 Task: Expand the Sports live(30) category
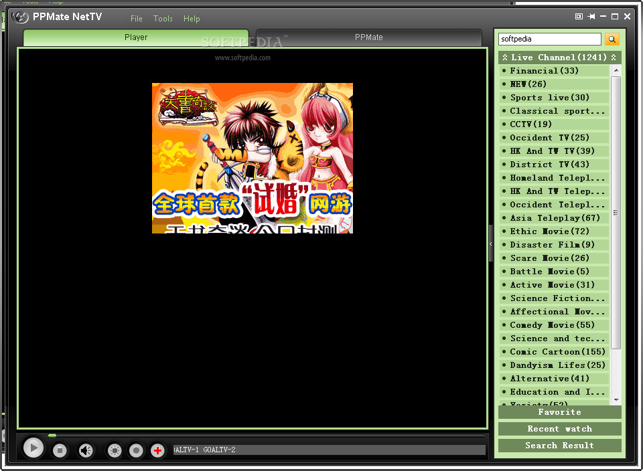pos(555,98)
